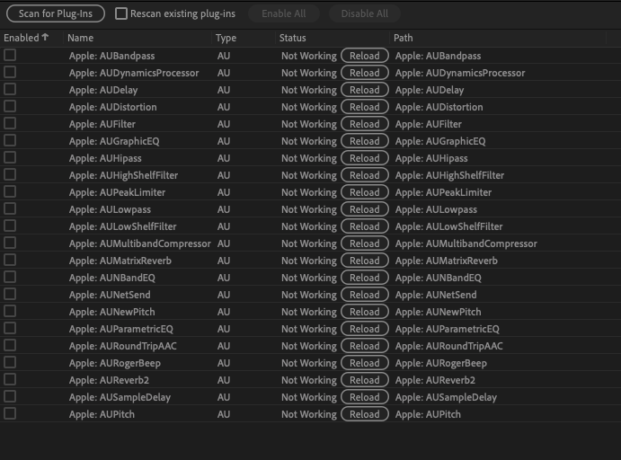The image size is (621, 460).
Task: Click the Type column header
Action: pos(226,38)
